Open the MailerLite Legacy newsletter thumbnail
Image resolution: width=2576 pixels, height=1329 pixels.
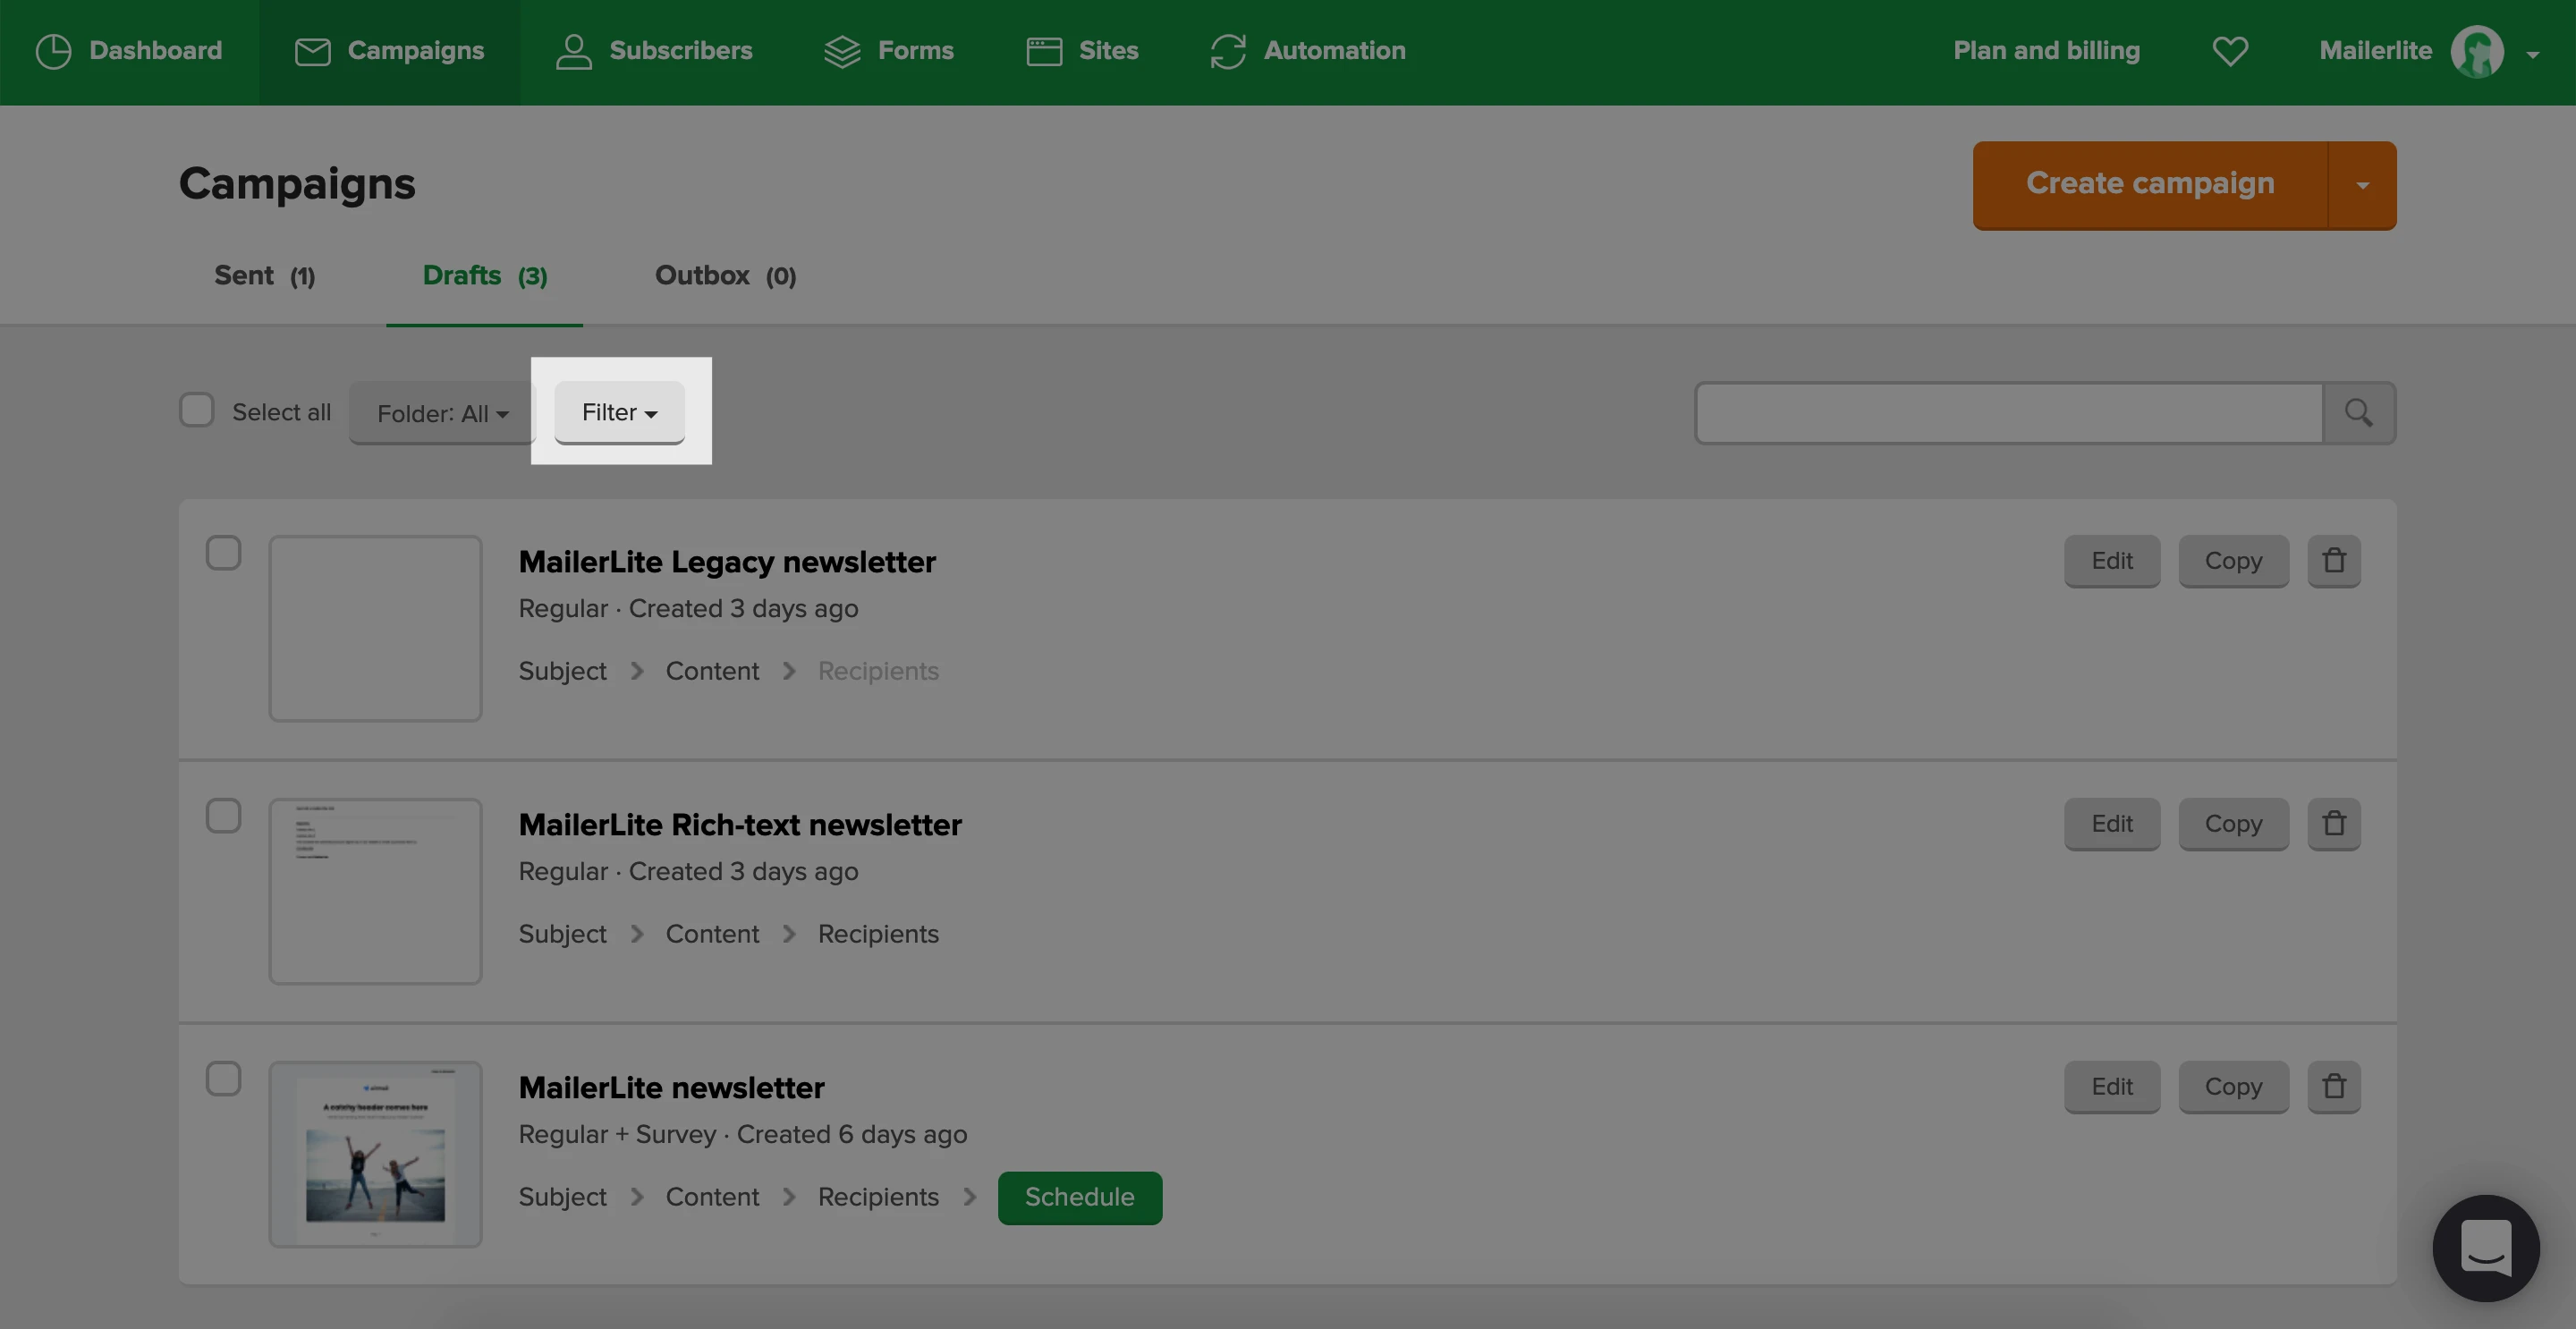(x=375, y=628)
